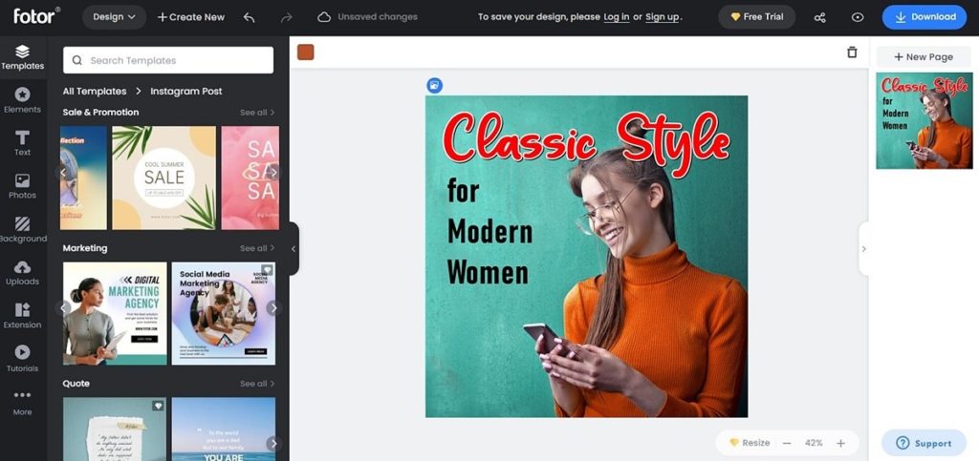The width and height of the screenshot is (979, 461).
Task: Choose the ocean quote template
Action: coord(224,430)
